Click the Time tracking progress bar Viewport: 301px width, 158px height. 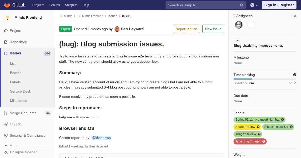[265, 79]
